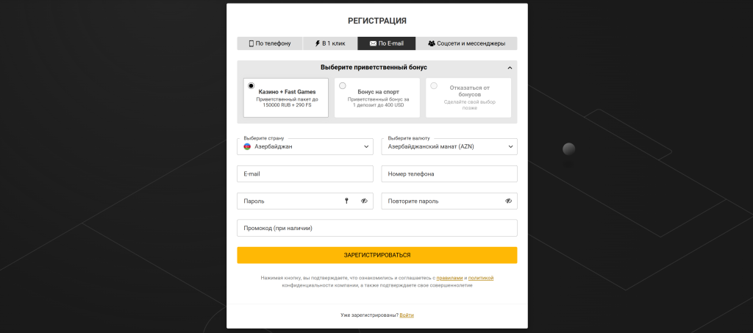Select the Казино + Fast Games bonus
Viewport: 753px width, 333px height.
251,86
